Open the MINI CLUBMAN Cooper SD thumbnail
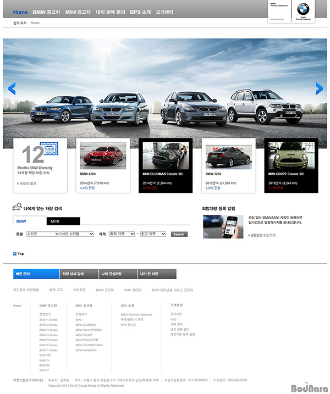 coord(166,156)
